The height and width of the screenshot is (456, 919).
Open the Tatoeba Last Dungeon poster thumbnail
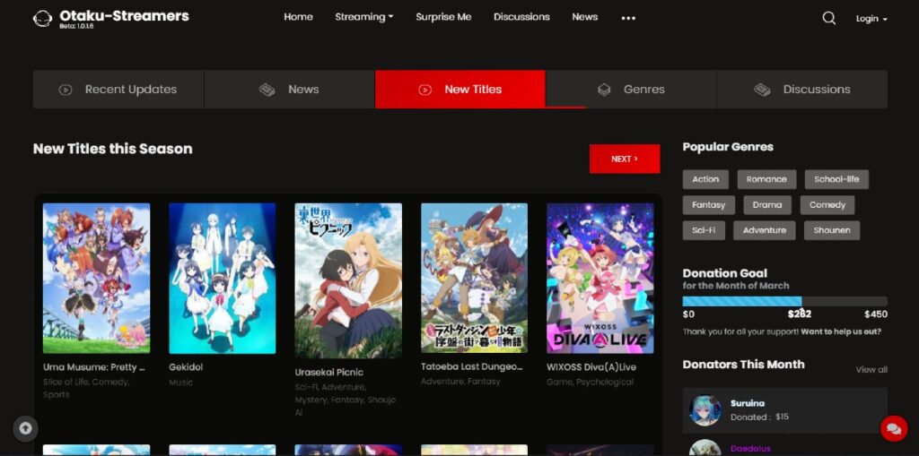coord(474,278)
